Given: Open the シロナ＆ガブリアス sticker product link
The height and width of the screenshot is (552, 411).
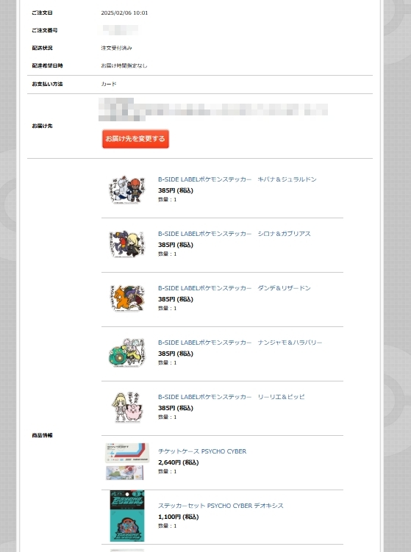Looking at the screenshot, I should [x=235, y=234].
